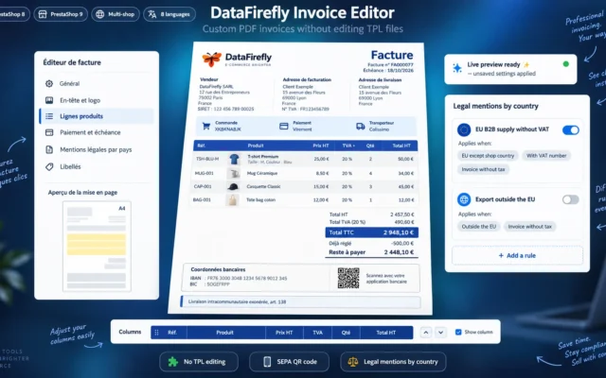Open Paiement et échéance section
Viewport: 606px width, 378px height.
point(97,132)
